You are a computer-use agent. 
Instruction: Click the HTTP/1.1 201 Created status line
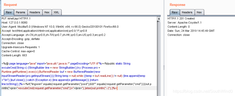tap(181, 18)
